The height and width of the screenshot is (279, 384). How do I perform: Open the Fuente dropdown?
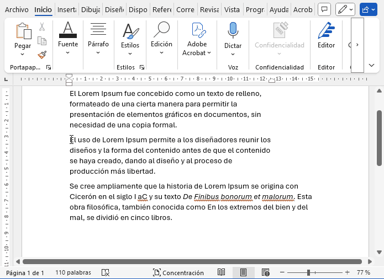(x=68, y=52)
